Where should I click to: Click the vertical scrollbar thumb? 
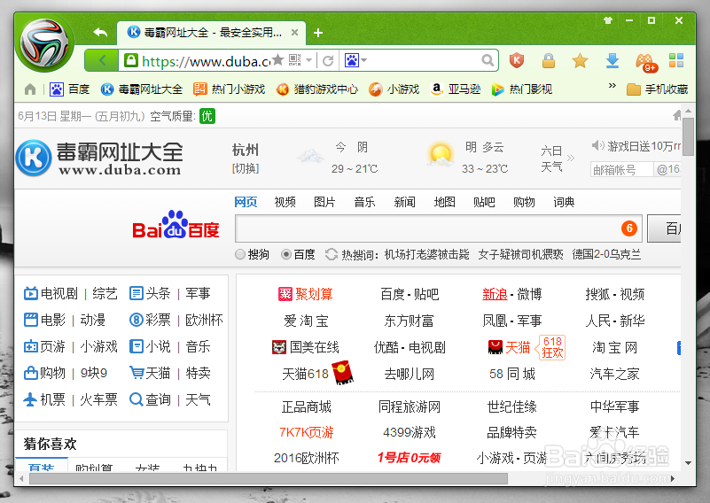pyautogui.click(x=688, y=136)
